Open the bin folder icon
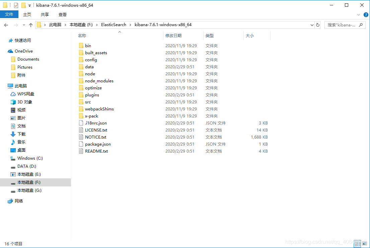Viewport: 370px width, 248px height. (81, 46)
